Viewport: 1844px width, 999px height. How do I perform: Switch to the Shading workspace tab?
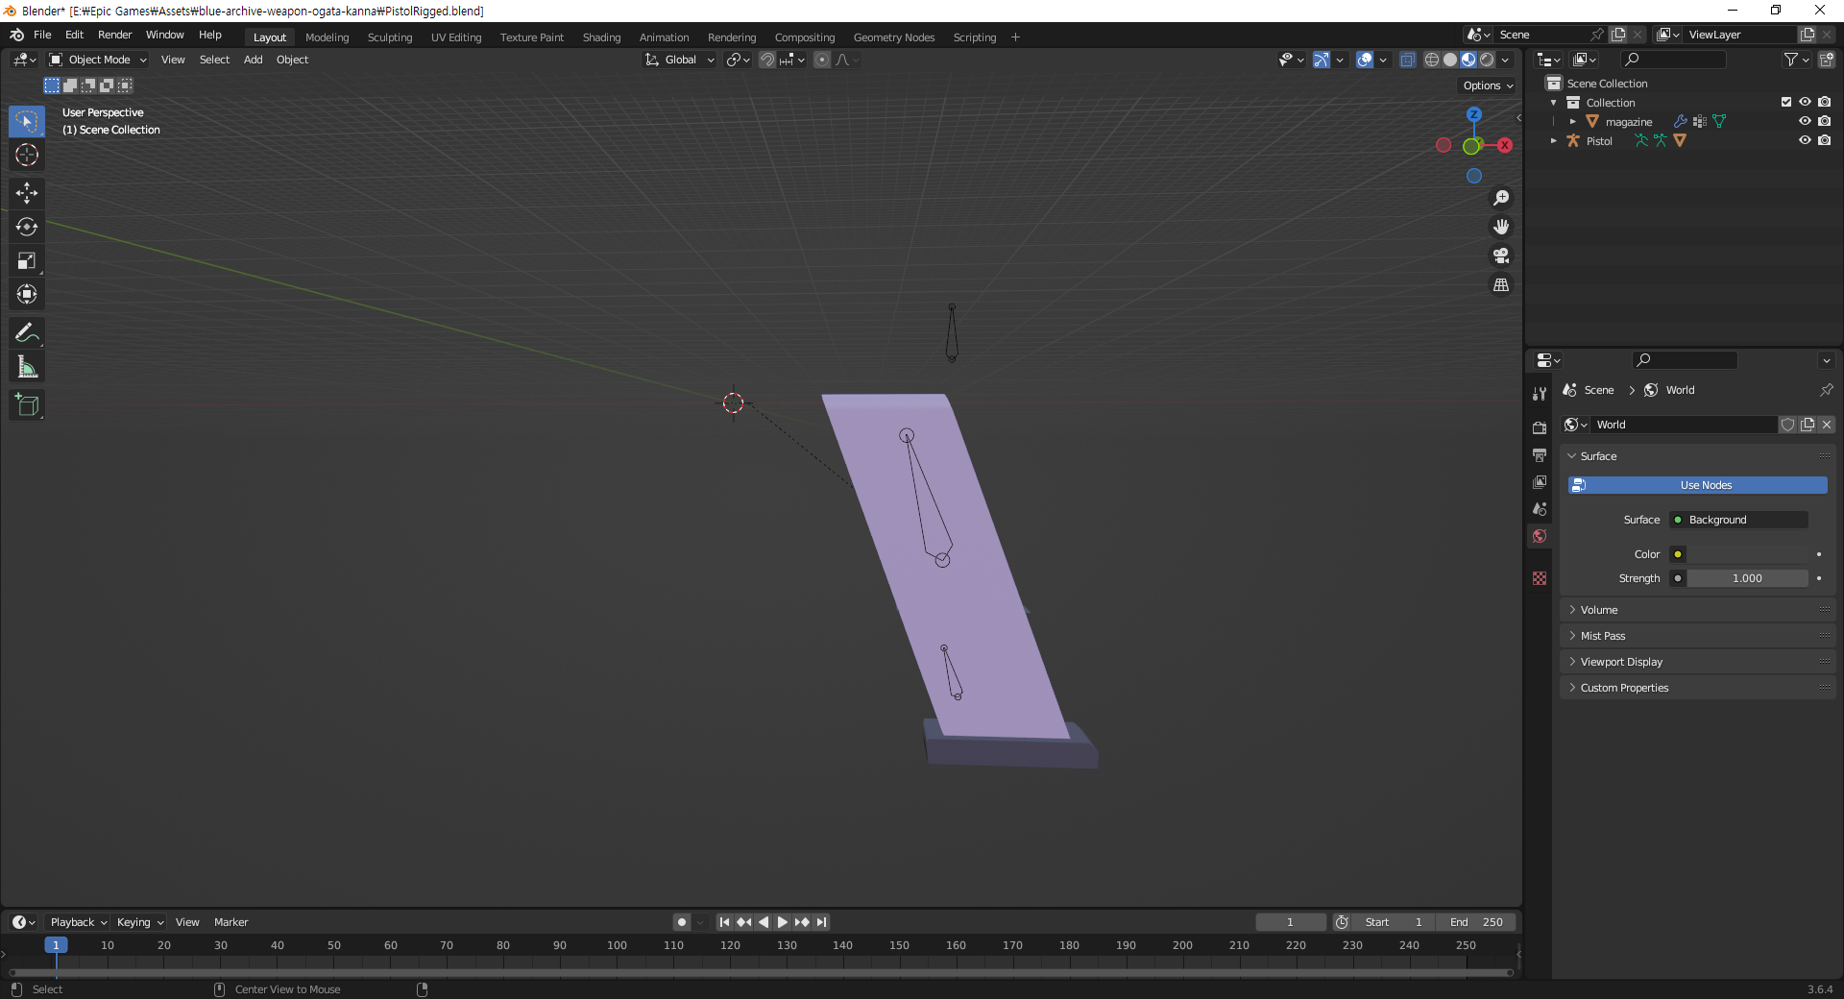(601, 37)
